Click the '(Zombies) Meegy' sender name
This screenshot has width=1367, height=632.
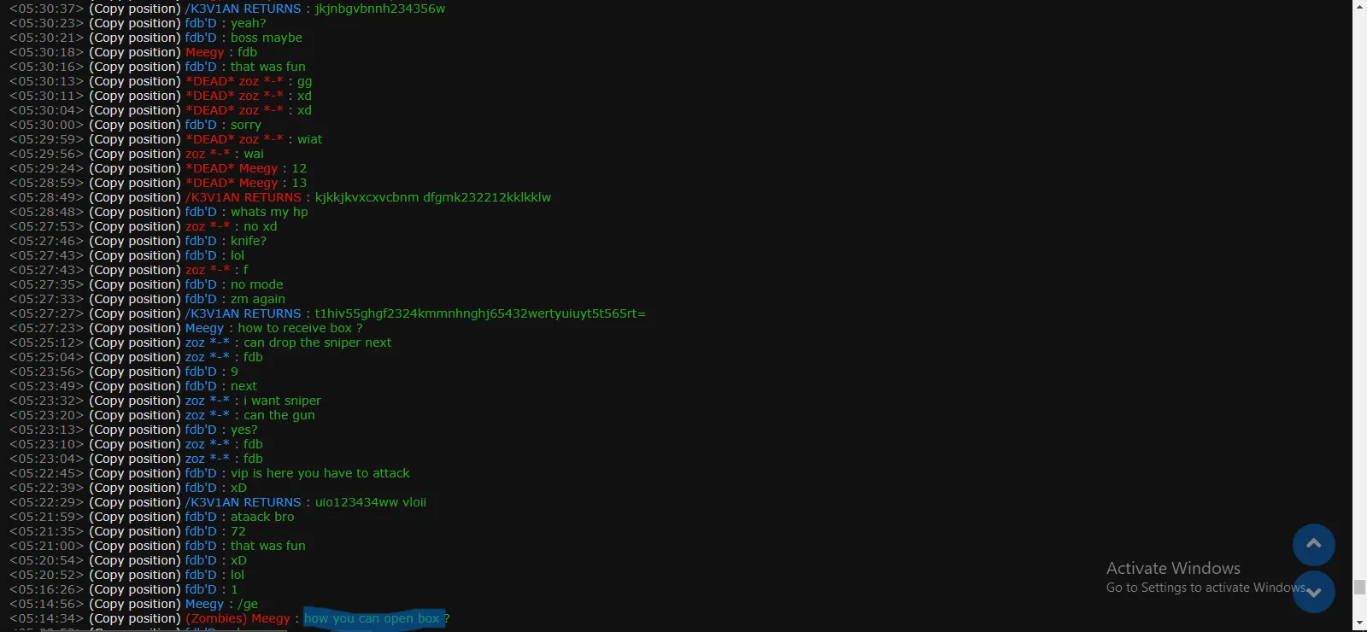[x=238, y=618]
